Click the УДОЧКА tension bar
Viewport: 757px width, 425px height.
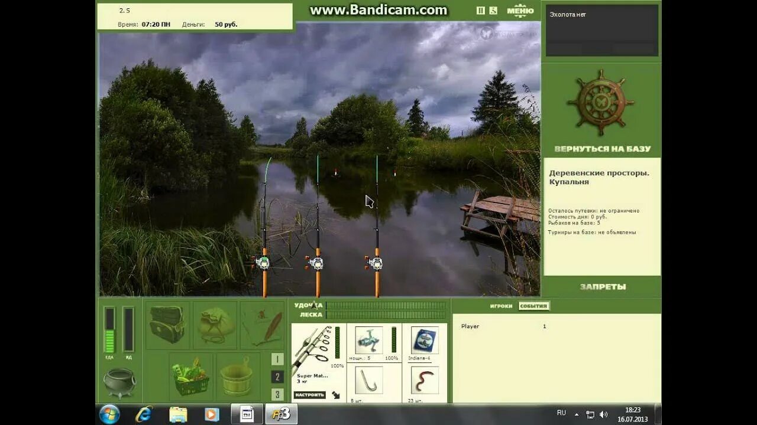point(386,305)
